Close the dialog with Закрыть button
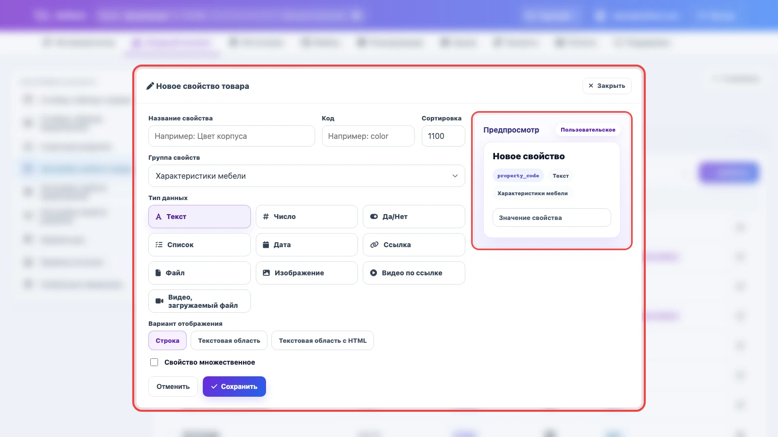Viewport: 778px width, 437px height. pos(607,86)
